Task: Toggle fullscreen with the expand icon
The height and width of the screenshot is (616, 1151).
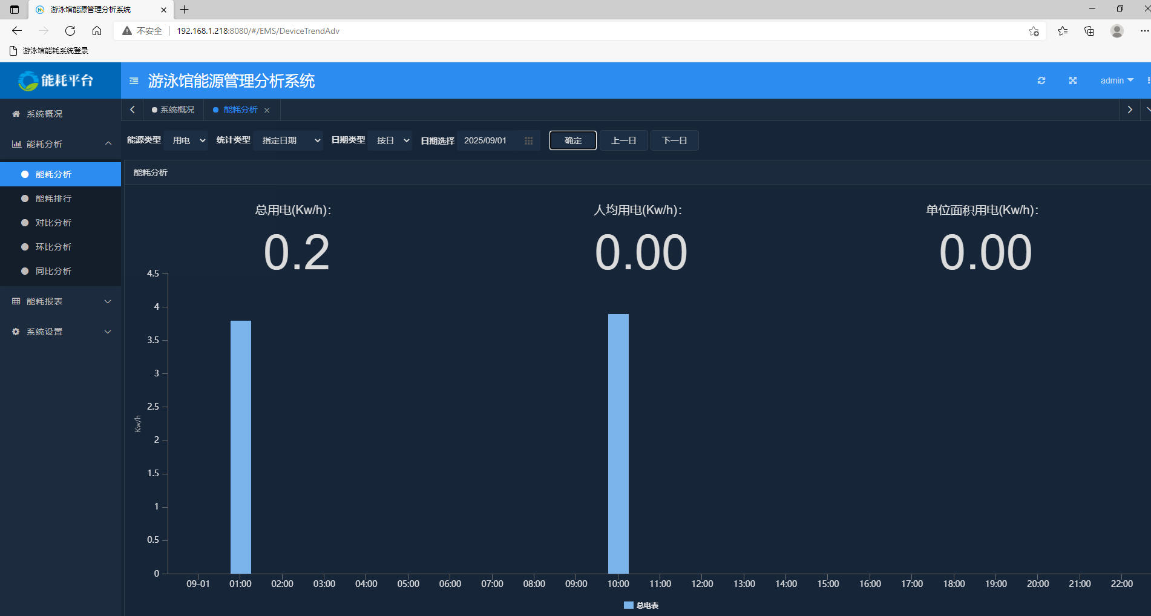Action: coord(1072,80)
